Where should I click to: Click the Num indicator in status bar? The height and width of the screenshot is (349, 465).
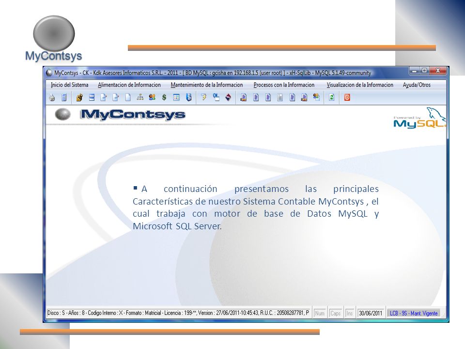pyautogui.click(x=320, y=313)
